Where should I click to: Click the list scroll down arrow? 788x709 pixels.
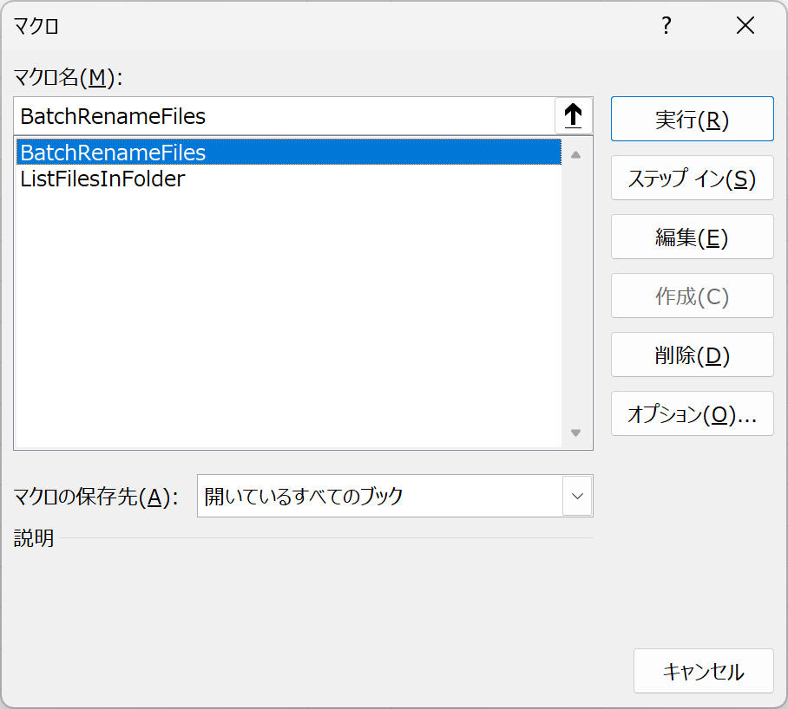click(x=576, y=433)
